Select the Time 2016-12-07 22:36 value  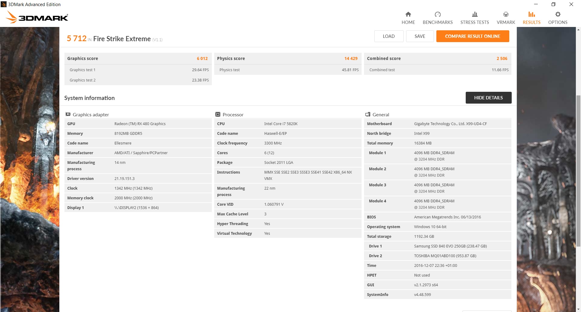(x=435, y=265)
